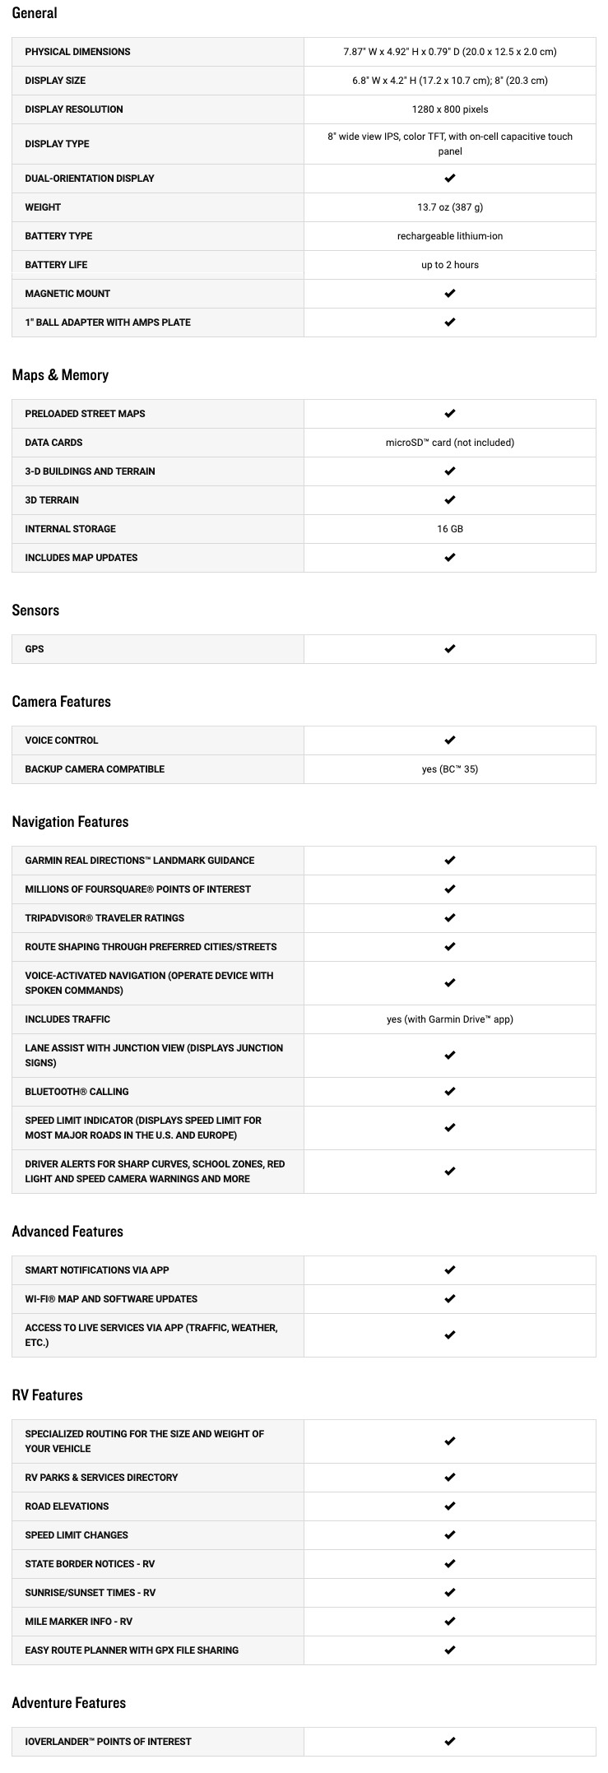
Task: Click the Internal Storage 16 GB value
Action: [x=449, y=529]
